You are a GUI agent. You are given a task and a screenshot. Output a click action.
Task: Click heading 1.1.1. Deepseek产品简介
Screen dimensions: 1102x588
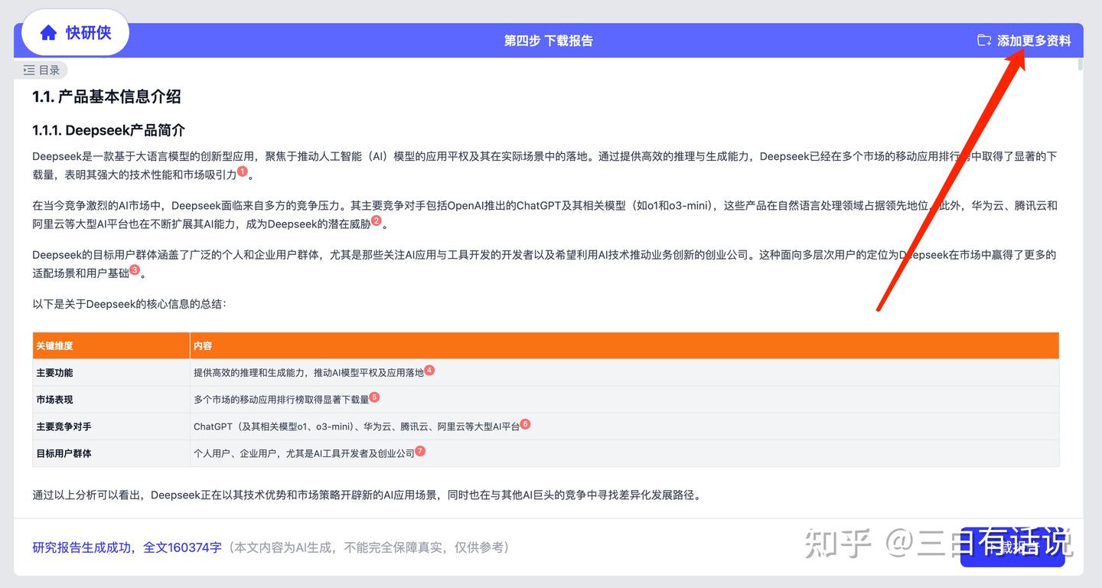109,130
